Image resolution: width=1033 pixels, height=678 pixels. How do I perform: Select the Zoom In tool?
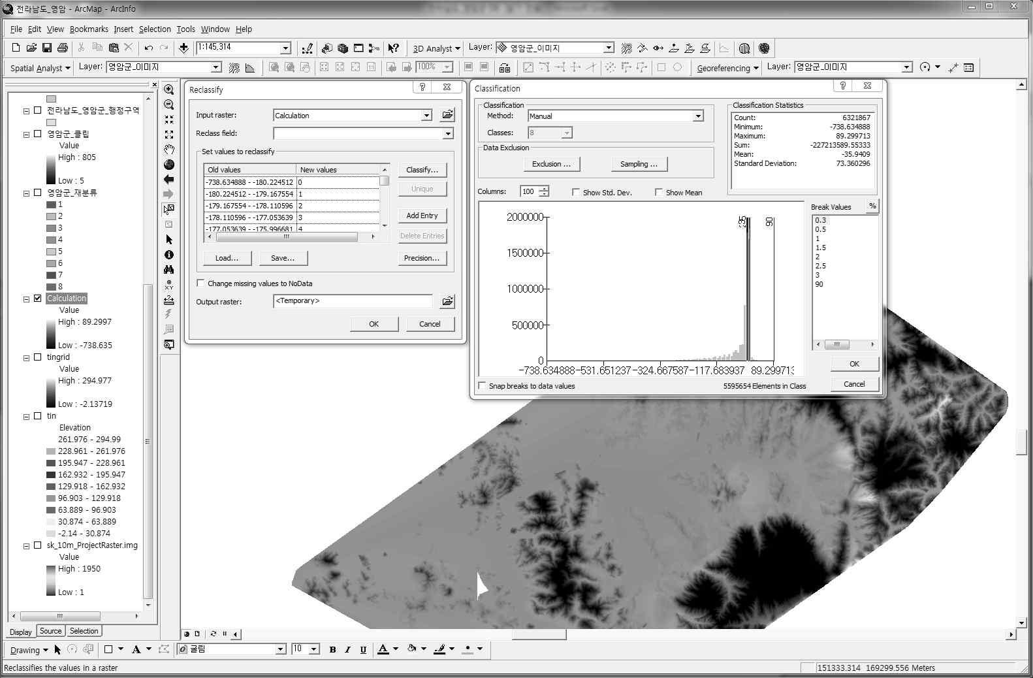(x=169, y=89)
